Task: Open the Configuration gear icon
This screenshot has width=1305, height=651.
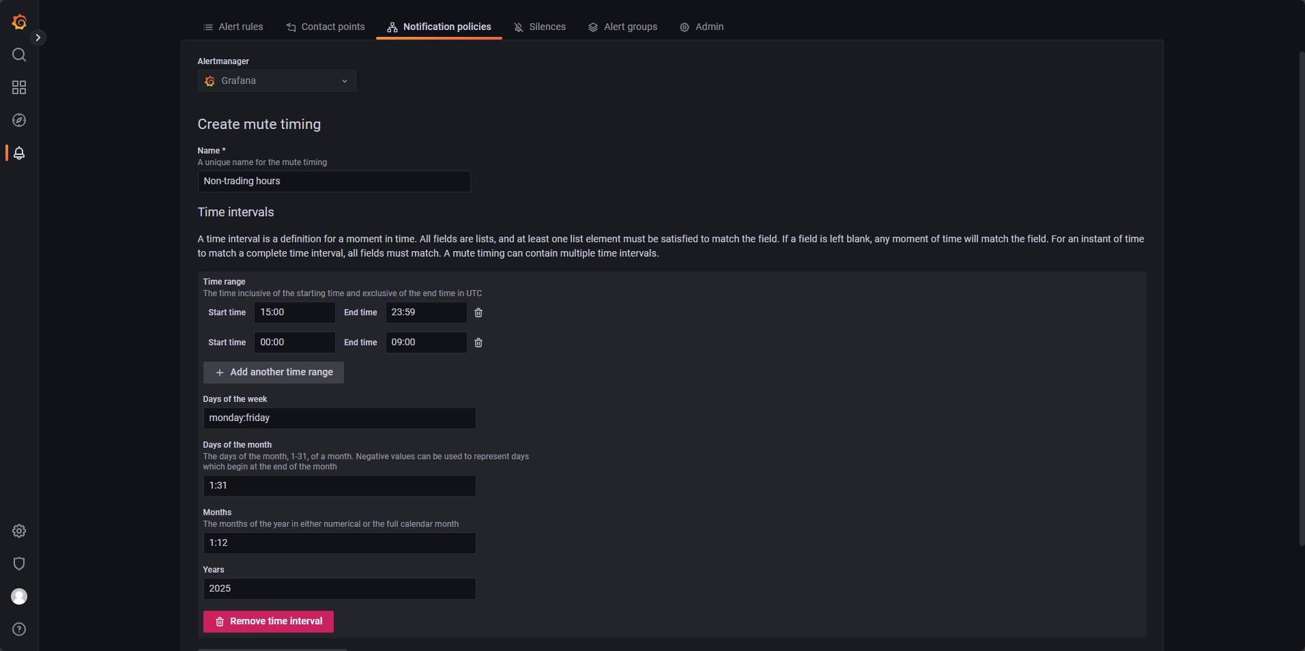Action: pos(18,531)
